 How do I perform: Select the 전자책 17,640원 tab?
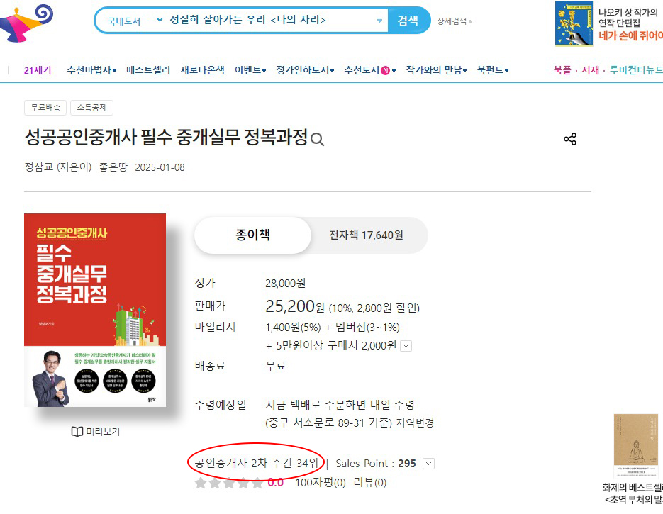click(x=366, y=235)
